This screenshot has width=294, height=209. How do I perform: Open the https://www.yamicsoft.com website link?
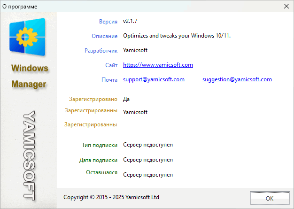158,65
